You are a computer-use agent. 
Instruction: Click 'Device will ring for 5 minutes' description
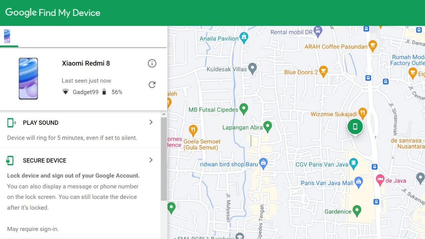tap(72, 138)
